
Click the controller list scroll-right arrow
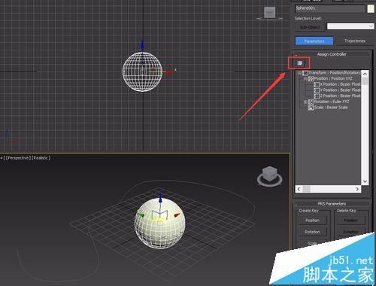[x=357, y=189]
